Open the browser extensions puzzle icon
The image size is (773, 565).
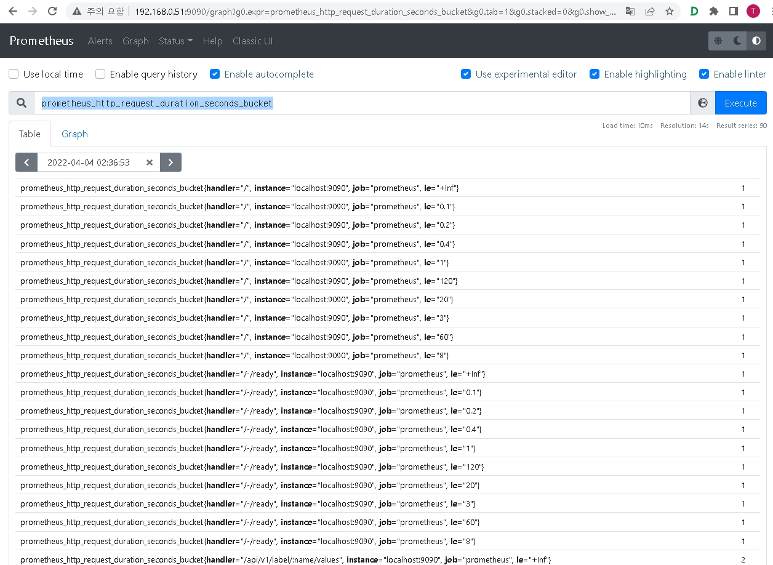coord(714,11)
